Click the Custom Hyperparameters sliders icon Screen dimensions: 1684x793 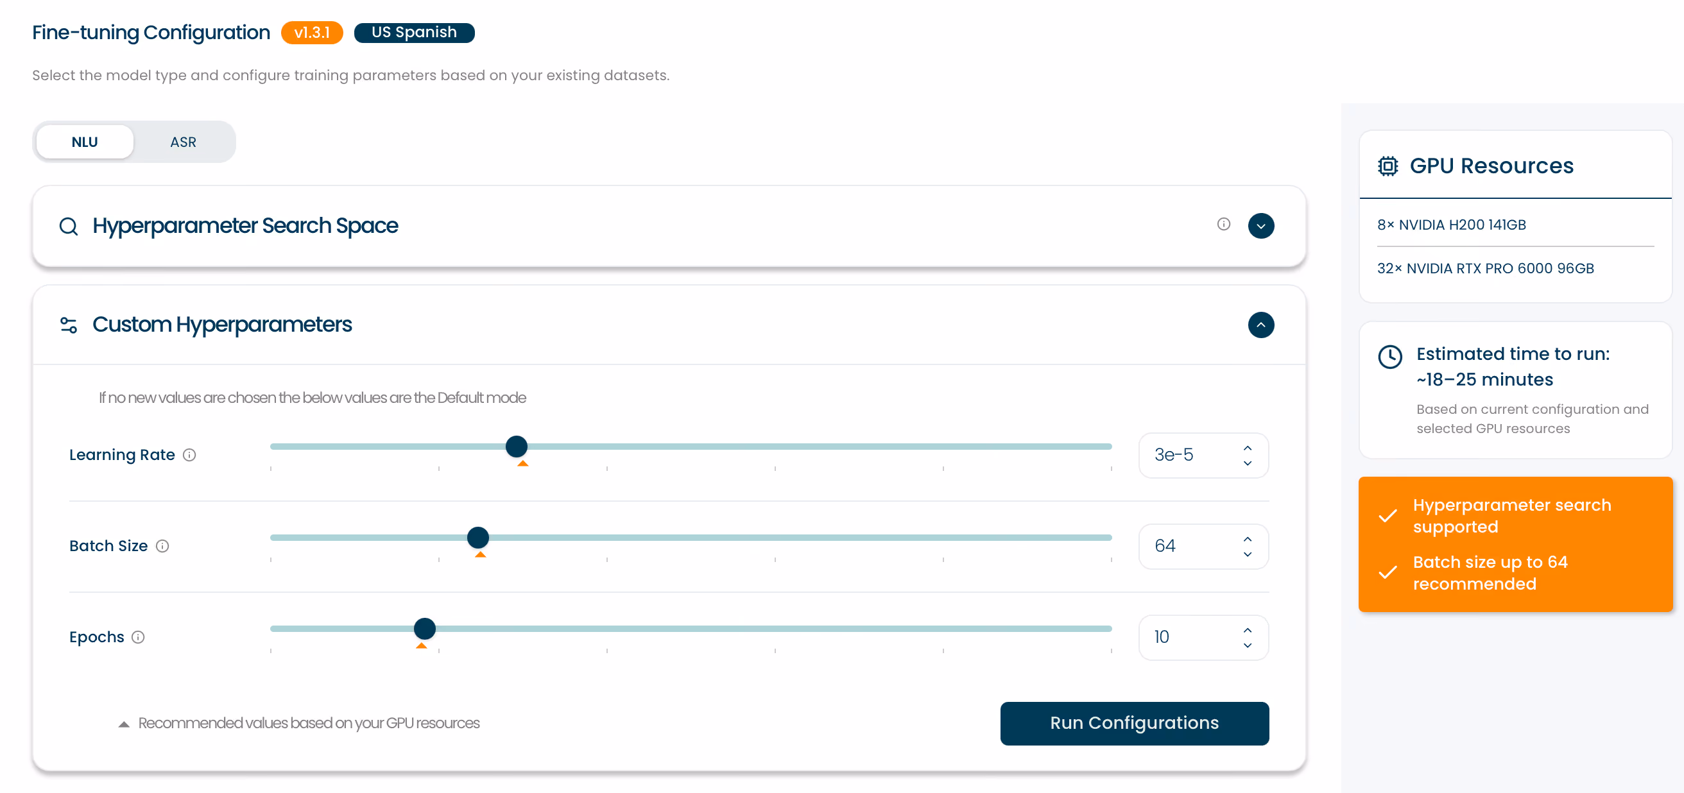tap(69, 325)
